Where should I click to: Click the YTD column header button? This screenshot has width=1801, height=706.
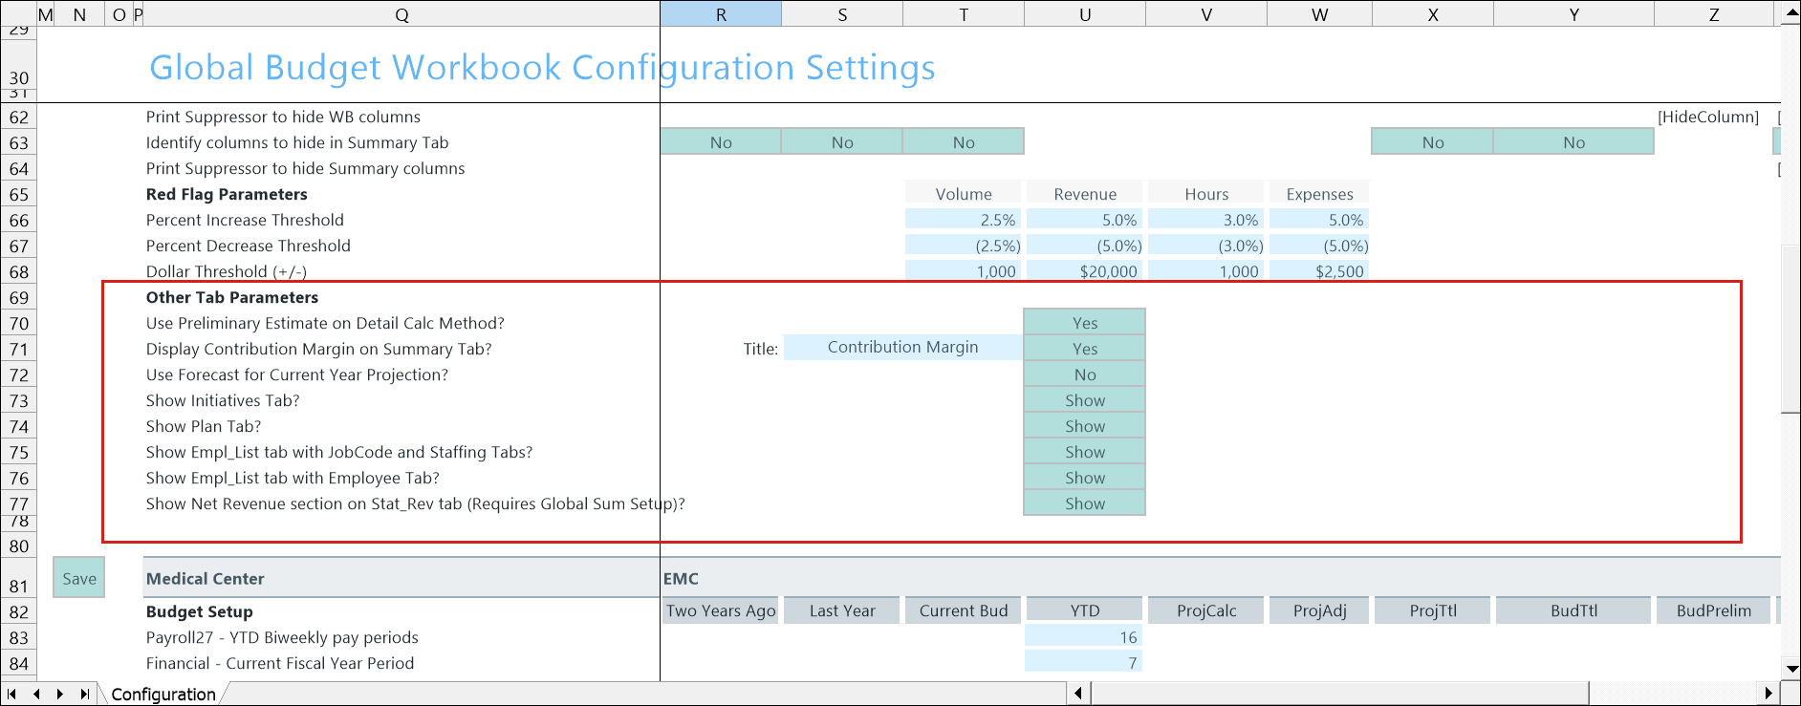click(x=1084, y=610)
